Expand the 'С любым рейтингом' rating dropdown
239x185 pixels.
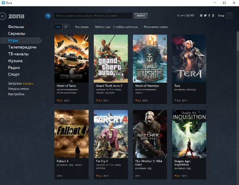(x=126, y=27)
